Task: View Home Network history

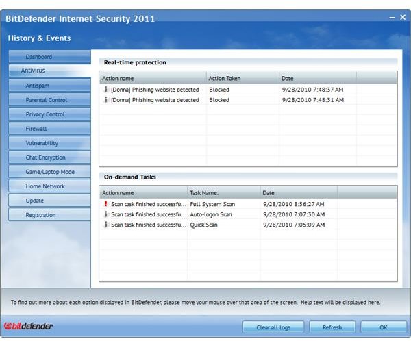Action: (49, 186)
